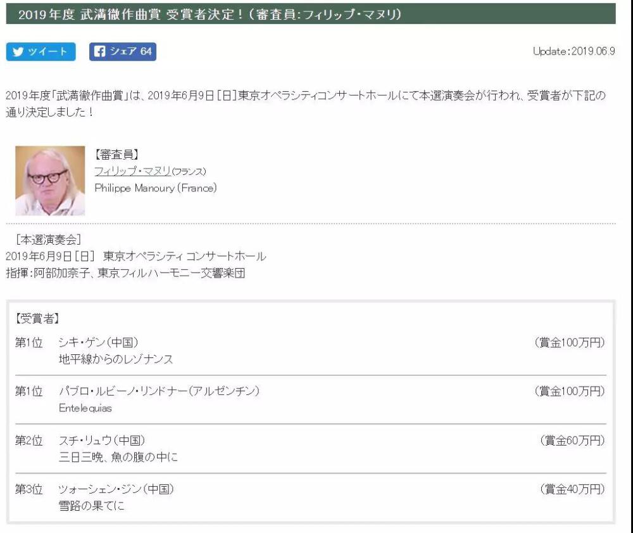Image resolution: width=633 pixels, height=533 pixels.
Task: Select the 【受賞者】 heading
Action: (x=37, y=318)
